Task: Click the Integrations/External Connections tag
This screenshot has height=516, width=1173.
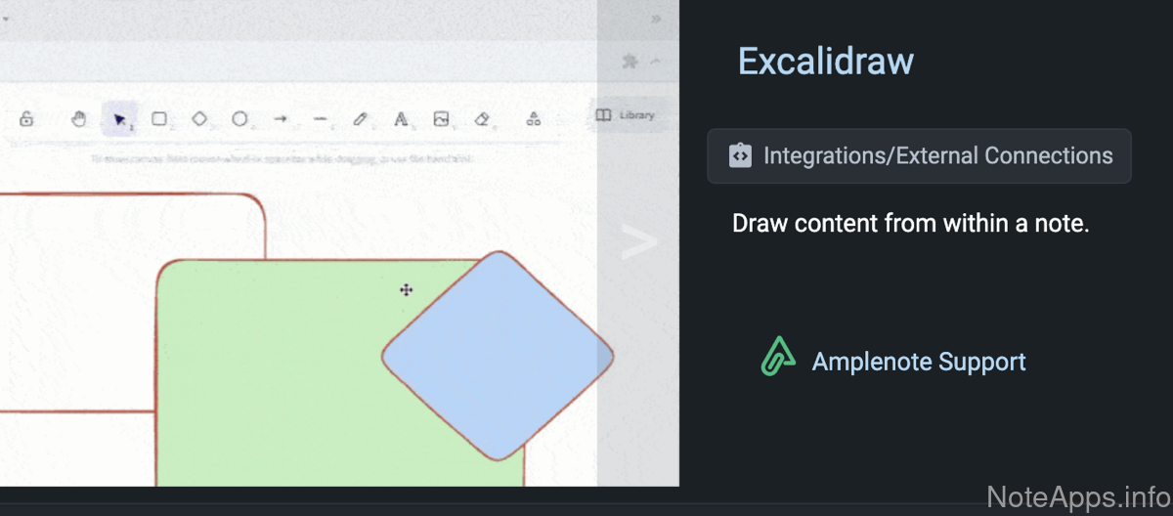Action: [919, 156]
